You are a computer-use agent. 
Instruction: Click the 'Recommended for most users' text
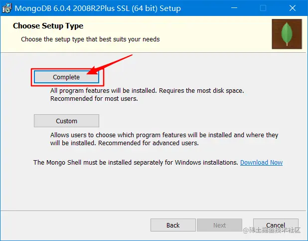94,99
